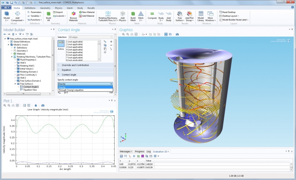Select Through Young's equation option
The height and width of the screenshot is (180, 296).
click(x=85, y=90)
